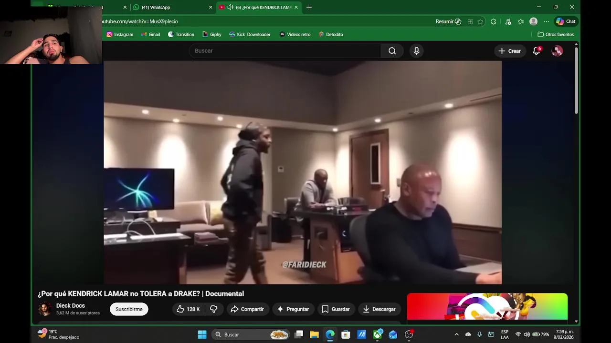Open the Dieck Docs channel avatar
This screenshot has width=611, height=343.
coord(45,309)
